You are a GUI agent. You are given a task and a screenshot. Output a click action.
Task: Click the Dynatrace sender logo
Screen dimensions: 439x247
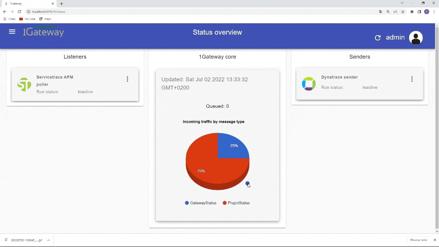(309, 84)
